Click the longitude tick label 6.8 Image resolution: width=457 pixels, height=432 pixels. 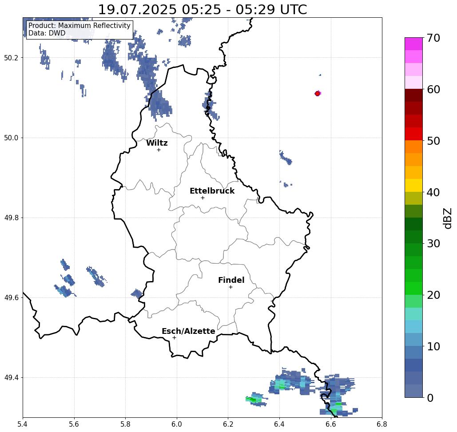tap(382, 424)
